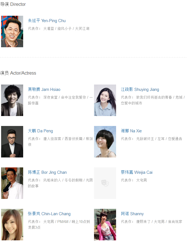Click Shuying Jiang's photo thumbnail

105,100
